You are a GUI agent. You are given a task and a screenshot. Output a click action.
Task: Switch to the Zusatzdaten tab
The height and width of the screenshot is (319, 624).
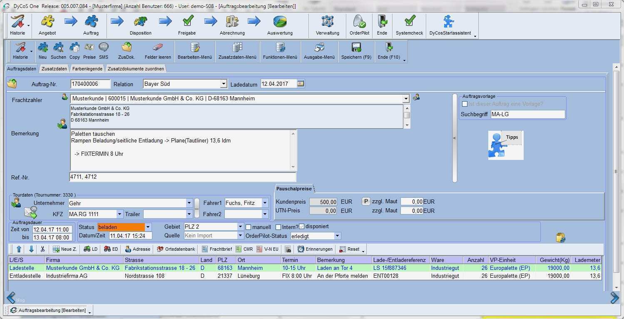coord(54,69)
